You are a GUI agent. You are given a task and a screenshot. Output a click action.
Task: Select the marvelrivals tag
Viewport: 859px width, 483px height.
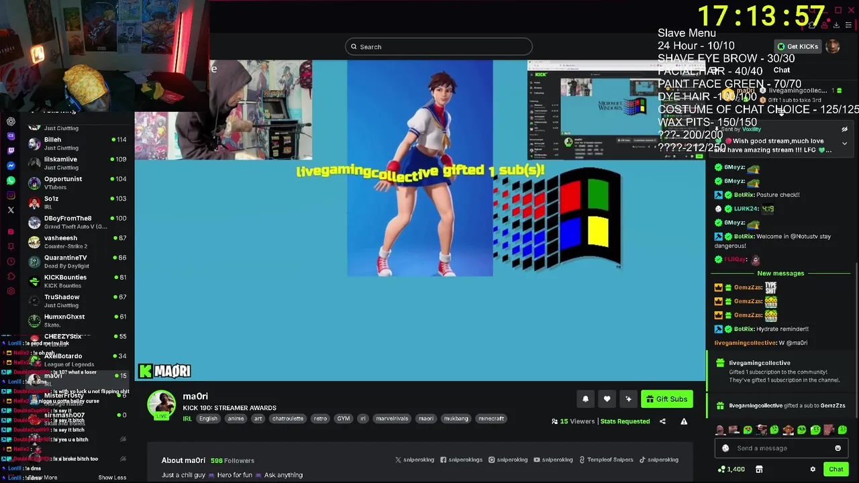click(393, 419)
